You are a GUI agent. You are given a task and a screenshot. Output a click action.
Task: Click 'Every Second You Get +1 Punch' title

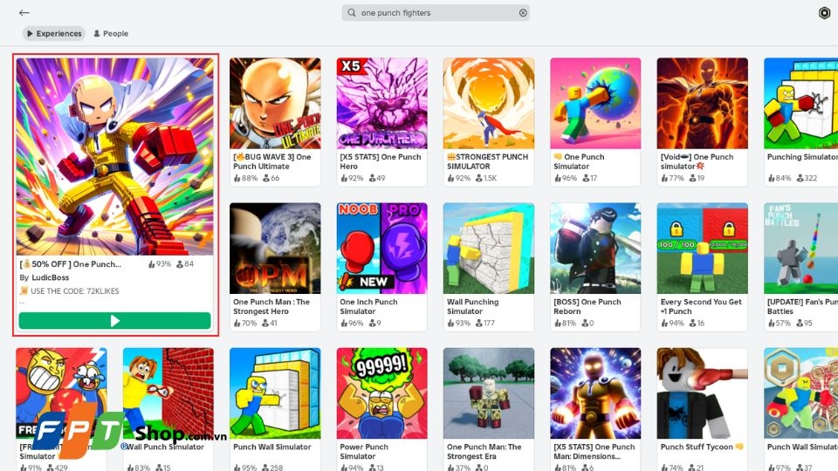click(701, 306)
